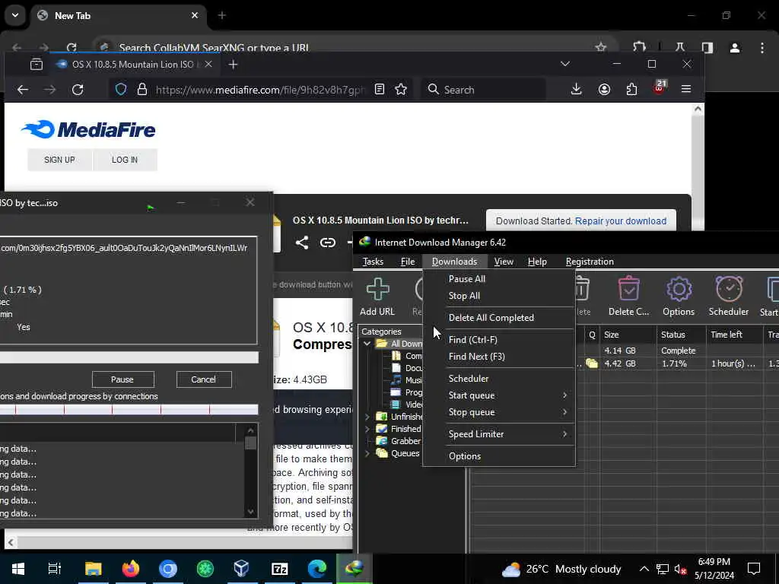Open Firefox account icon

point(604,90)
